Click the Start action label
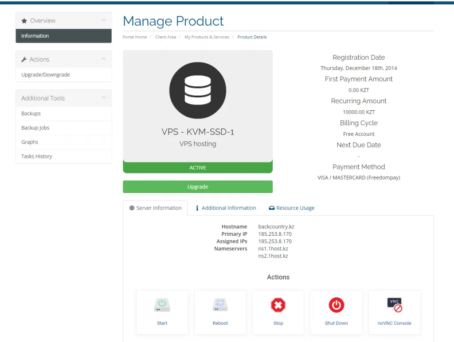 coord(162,323)
